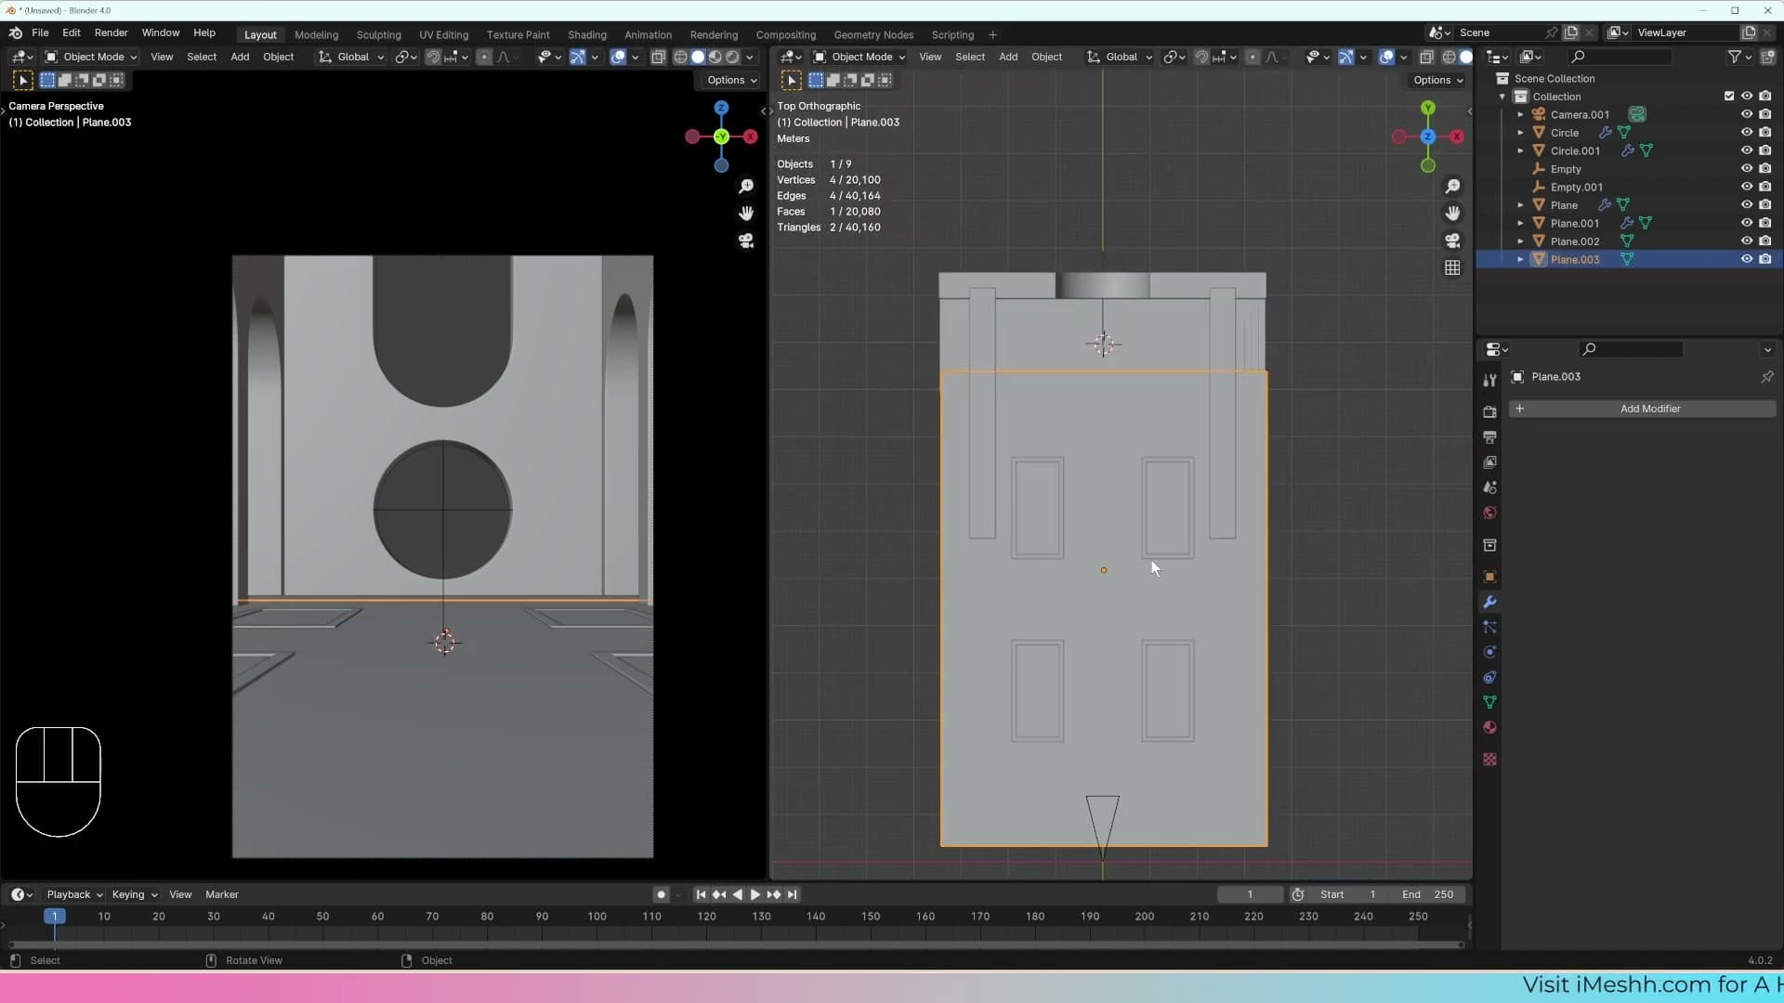Hide Plane.003 in the viewport
This screenshot has width=1784, height=1003.
[1747, 259]
